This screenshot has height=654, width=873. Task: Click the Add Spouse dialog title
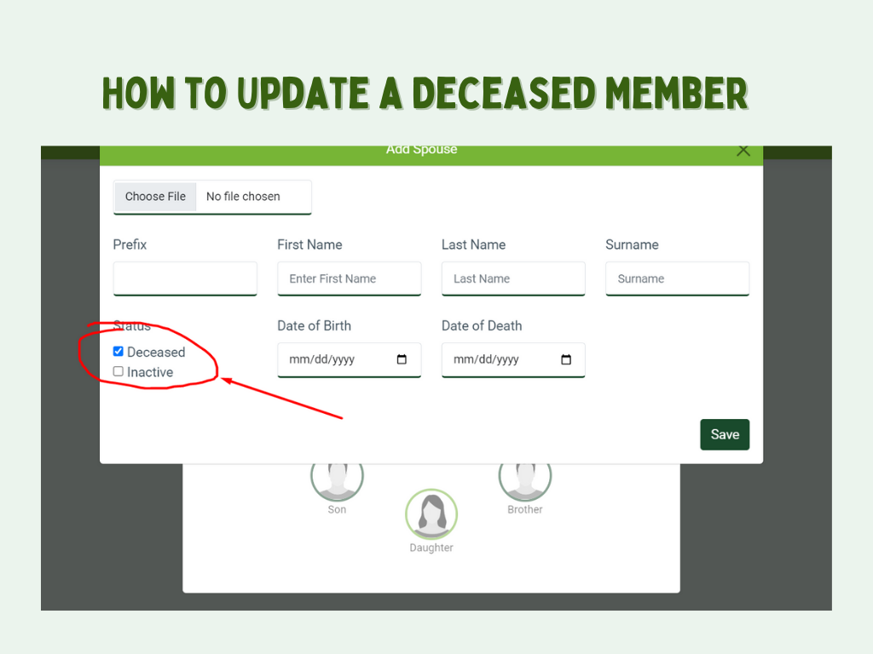(x=422, y=151)
